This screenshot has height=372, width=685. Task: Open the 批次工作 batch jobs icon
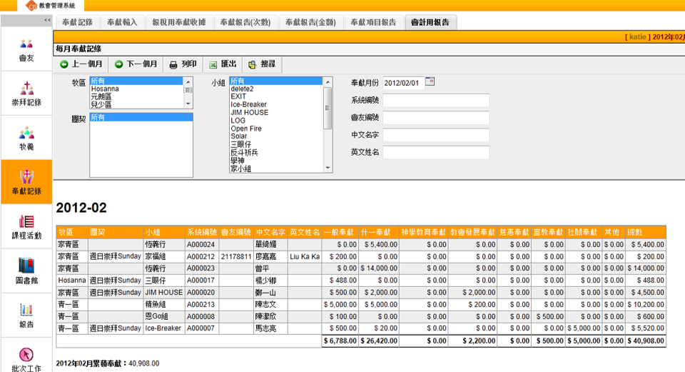click(x=26, y=359)
